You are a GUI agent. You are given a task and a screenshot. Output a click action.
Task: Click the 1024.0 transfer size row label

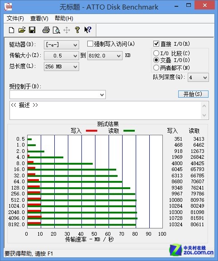coord(16,206)
